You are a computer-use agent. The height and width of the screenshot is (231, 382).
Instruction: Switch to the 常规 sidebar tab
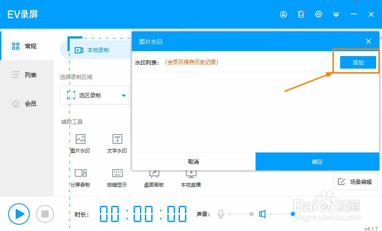pyautogui.click(x=27, y=46)
